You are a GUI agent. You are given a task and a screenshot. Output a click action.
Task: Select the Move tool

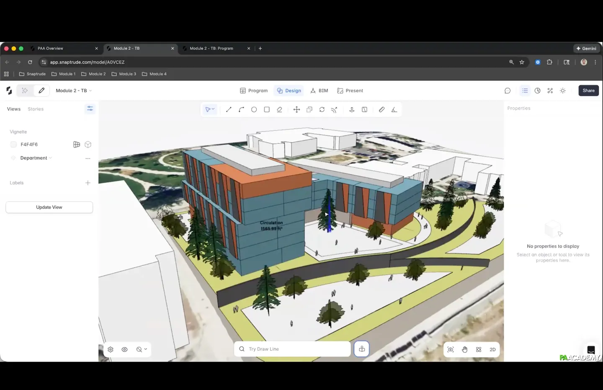click(x=296, y=110)
